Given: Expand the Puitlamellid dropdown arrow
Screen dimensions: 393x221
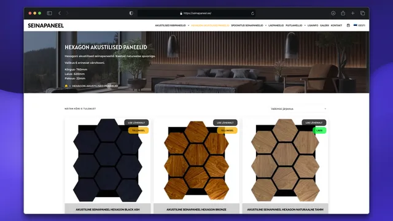Looking at the screenshot, I should coord(305,25).
